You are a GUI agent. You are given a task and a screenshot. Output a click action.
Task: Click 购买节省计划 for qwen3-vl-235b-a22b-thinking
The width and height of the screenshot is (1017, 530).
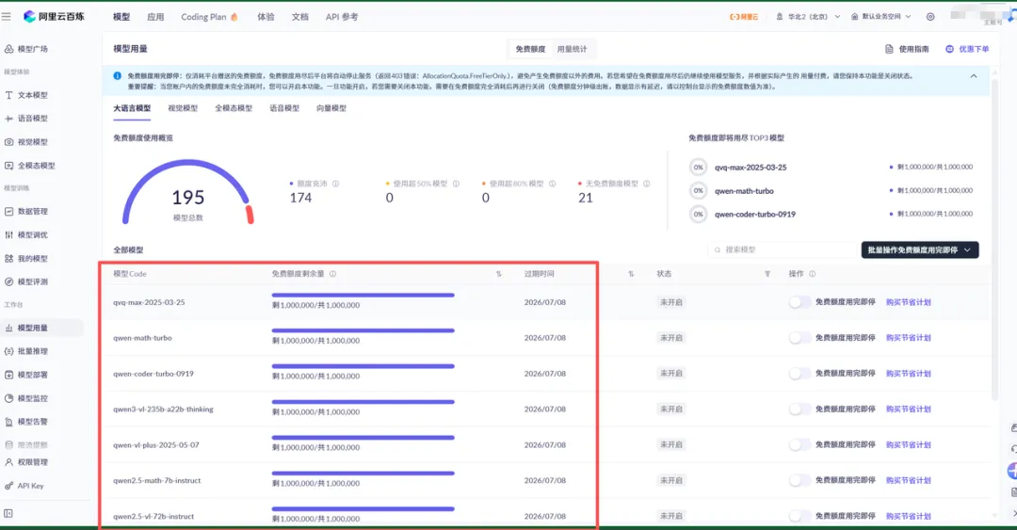909,409
